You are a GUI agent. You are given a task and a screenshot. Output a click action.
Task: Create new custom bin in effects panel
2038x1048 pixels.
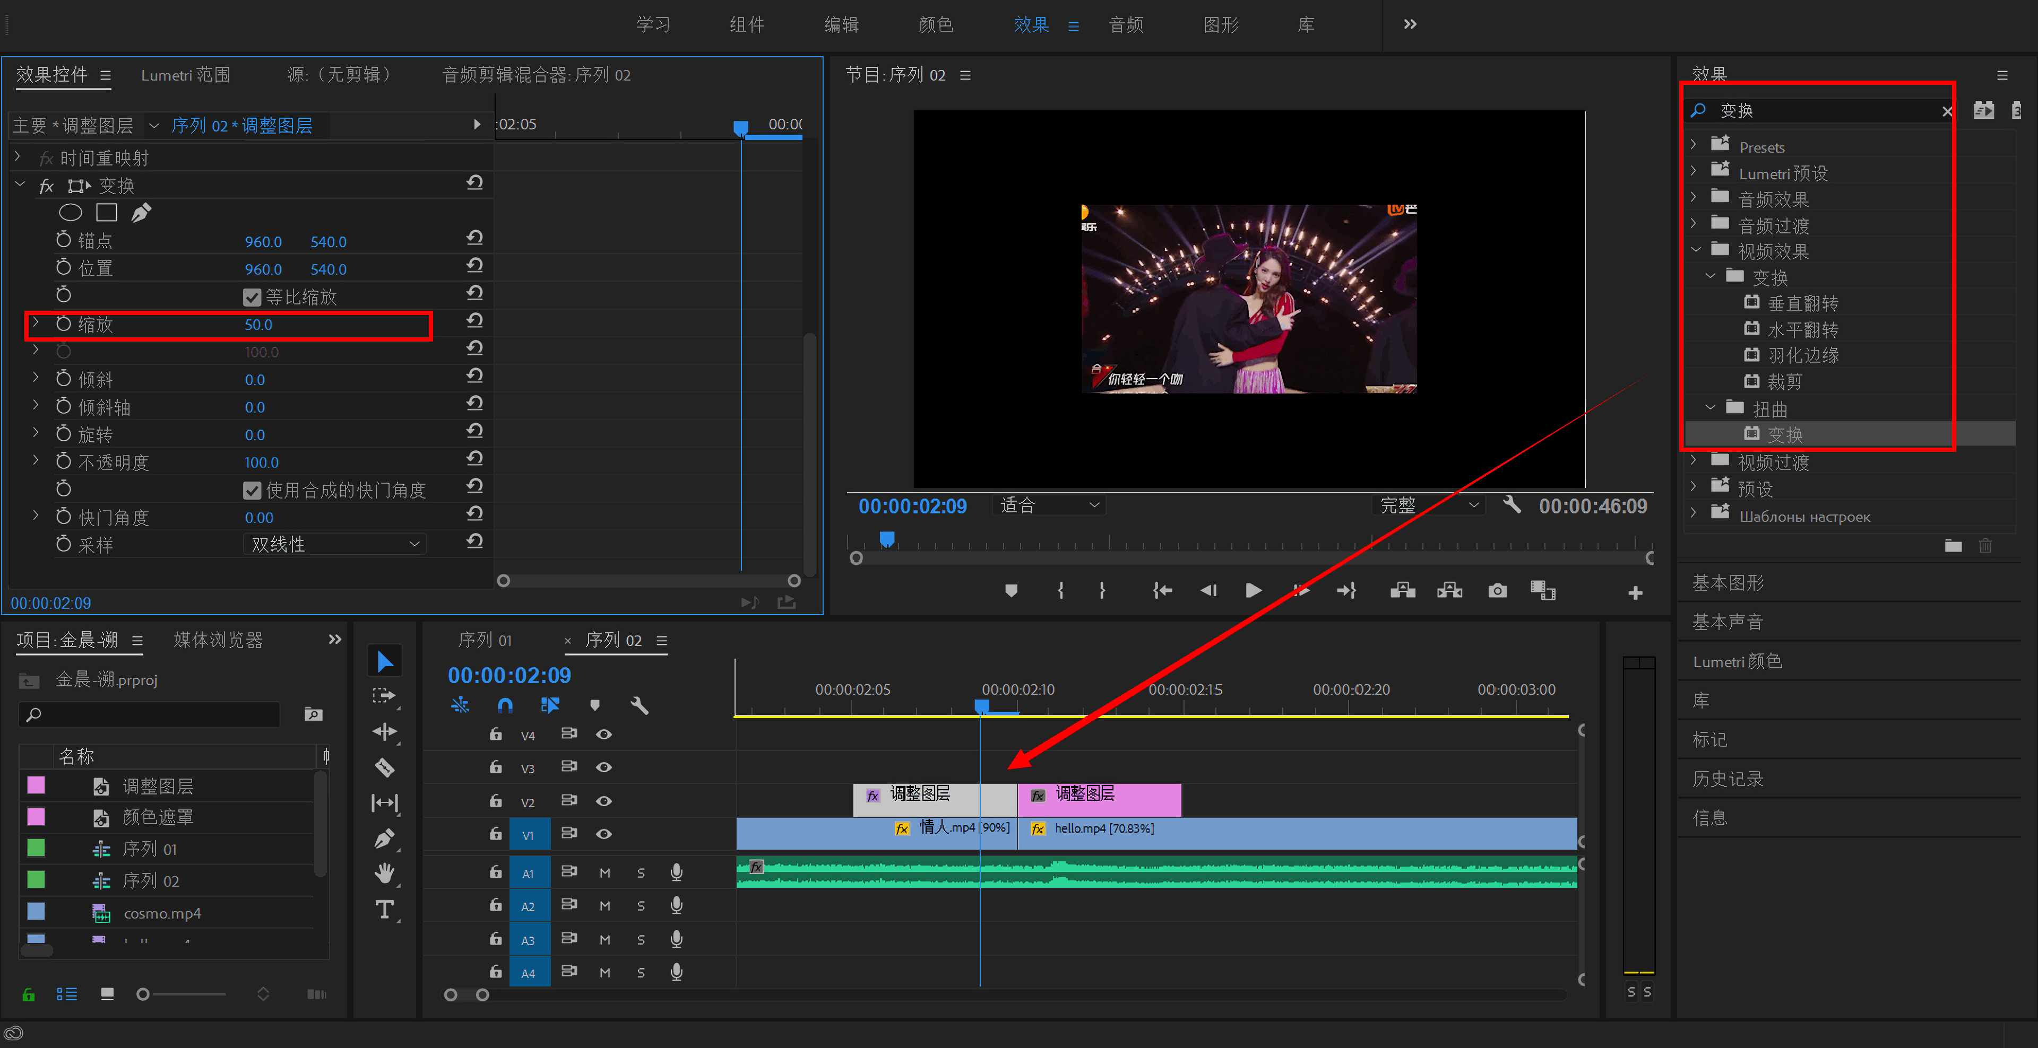[x=1953, y=545]
